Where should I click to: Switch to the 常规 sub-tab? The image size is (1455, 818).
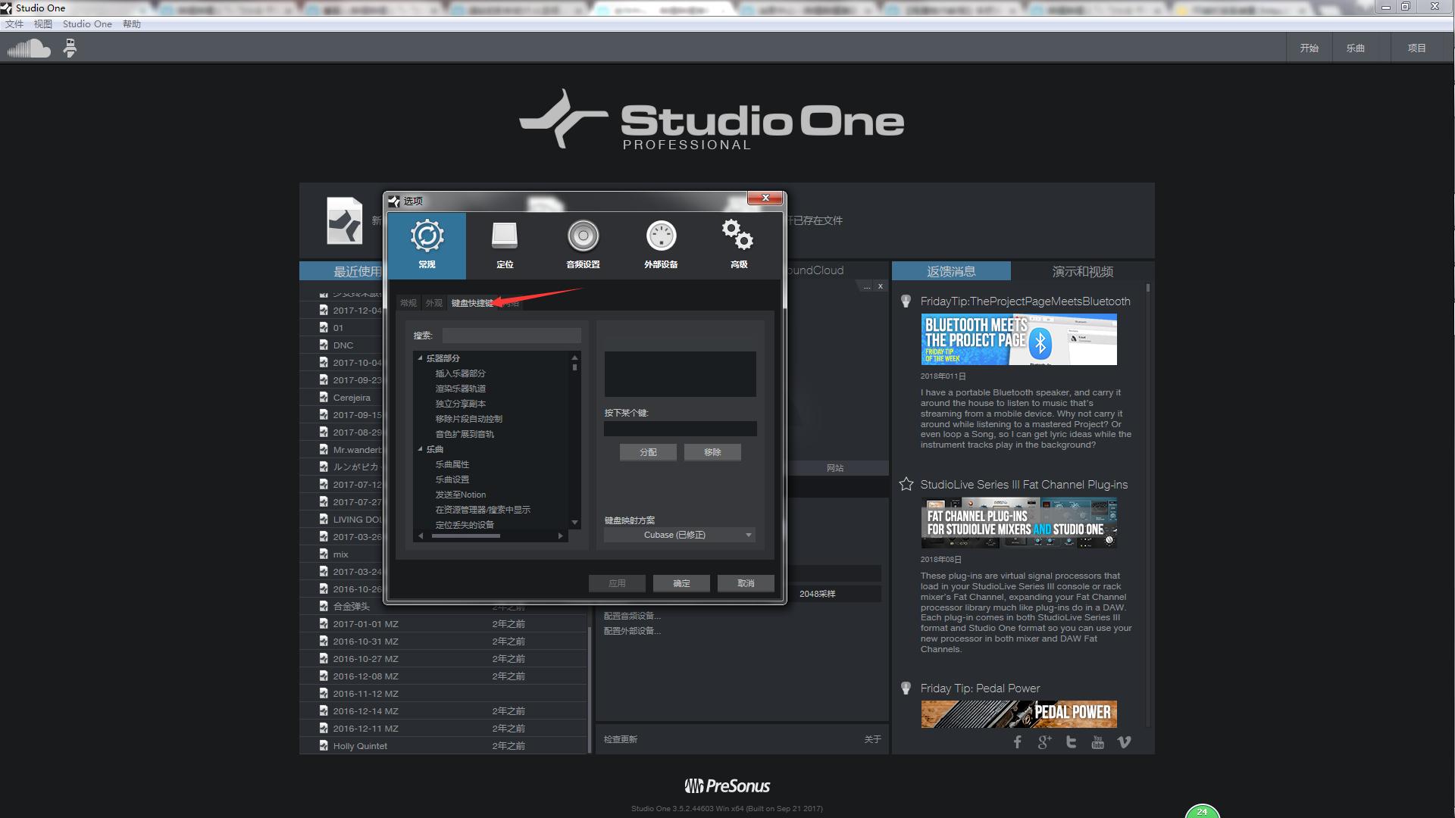point(408,302)
